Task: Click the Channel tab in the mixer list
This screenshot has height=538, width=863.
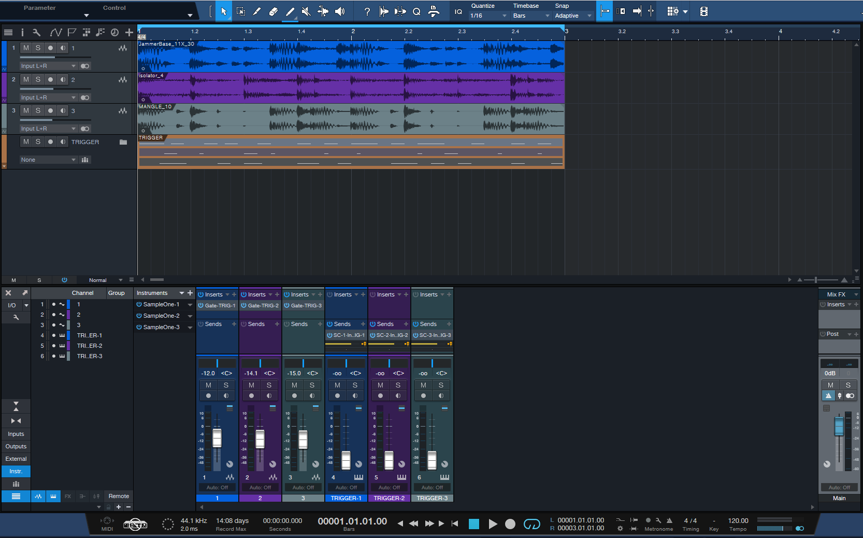Action: pos(82,293)
